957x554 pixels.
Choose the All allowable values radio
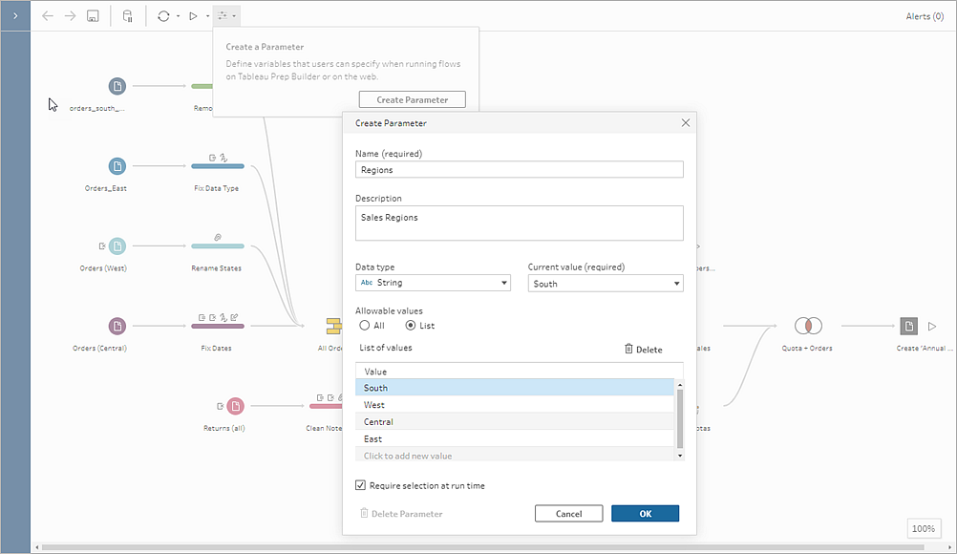pyautogui.click(x=365, y=325)
